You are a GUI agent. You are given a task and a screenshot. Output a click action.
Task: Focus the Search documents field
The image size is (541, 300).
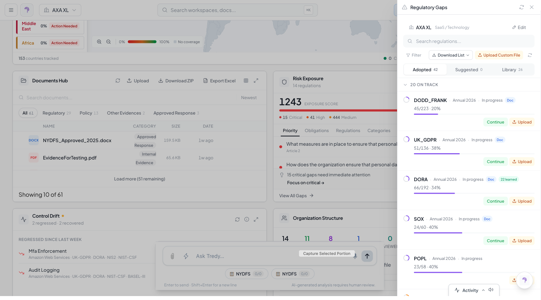[x=127, y=98]
